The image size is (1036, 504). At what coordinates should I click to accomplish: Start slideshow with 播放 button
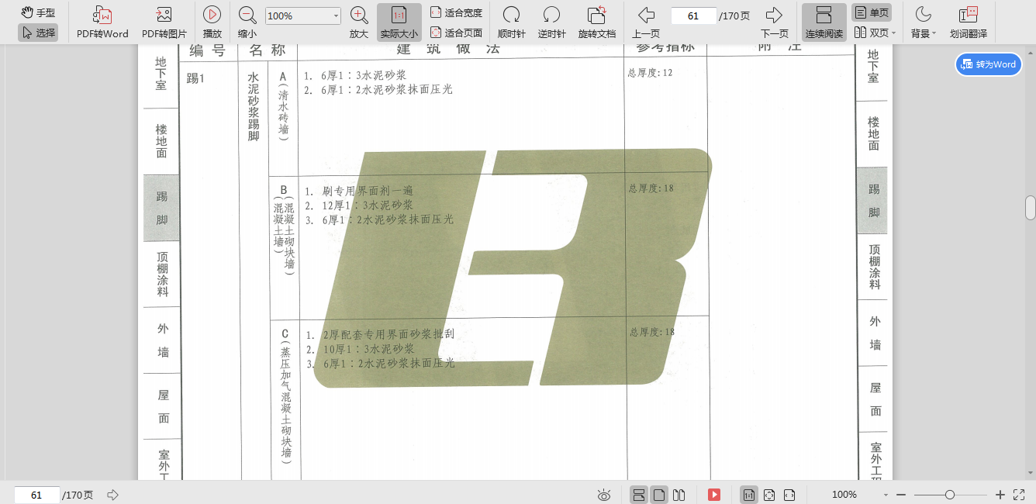point(212,22)
